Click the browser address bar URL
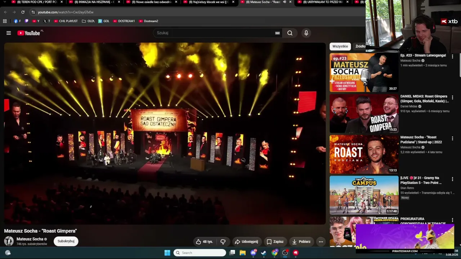 pyautogui.click(x=66, y=12)
